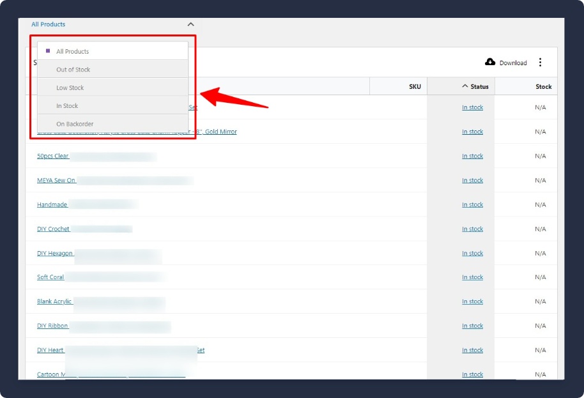Click In stock status in DIY Hexagon row
The height and width of the screenshot is (398, 584).
[x=472, y=254]
